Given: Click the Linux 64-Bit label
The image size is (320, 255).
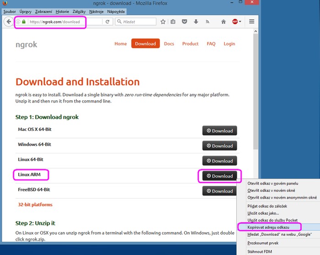Looking at the screenshot, I should [x=31, y=160].
